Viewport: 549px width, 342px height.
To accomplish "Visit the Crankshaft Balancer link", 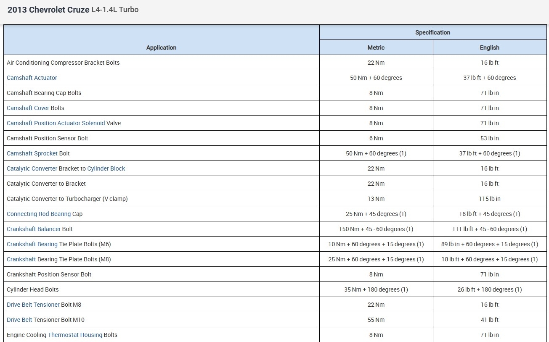I will 34,229.
